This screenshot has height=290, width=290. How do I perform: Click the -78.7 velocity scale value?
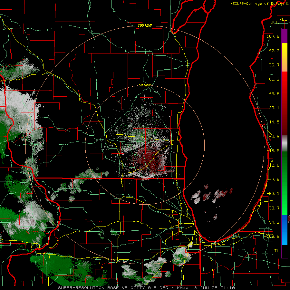click(273, 208)
